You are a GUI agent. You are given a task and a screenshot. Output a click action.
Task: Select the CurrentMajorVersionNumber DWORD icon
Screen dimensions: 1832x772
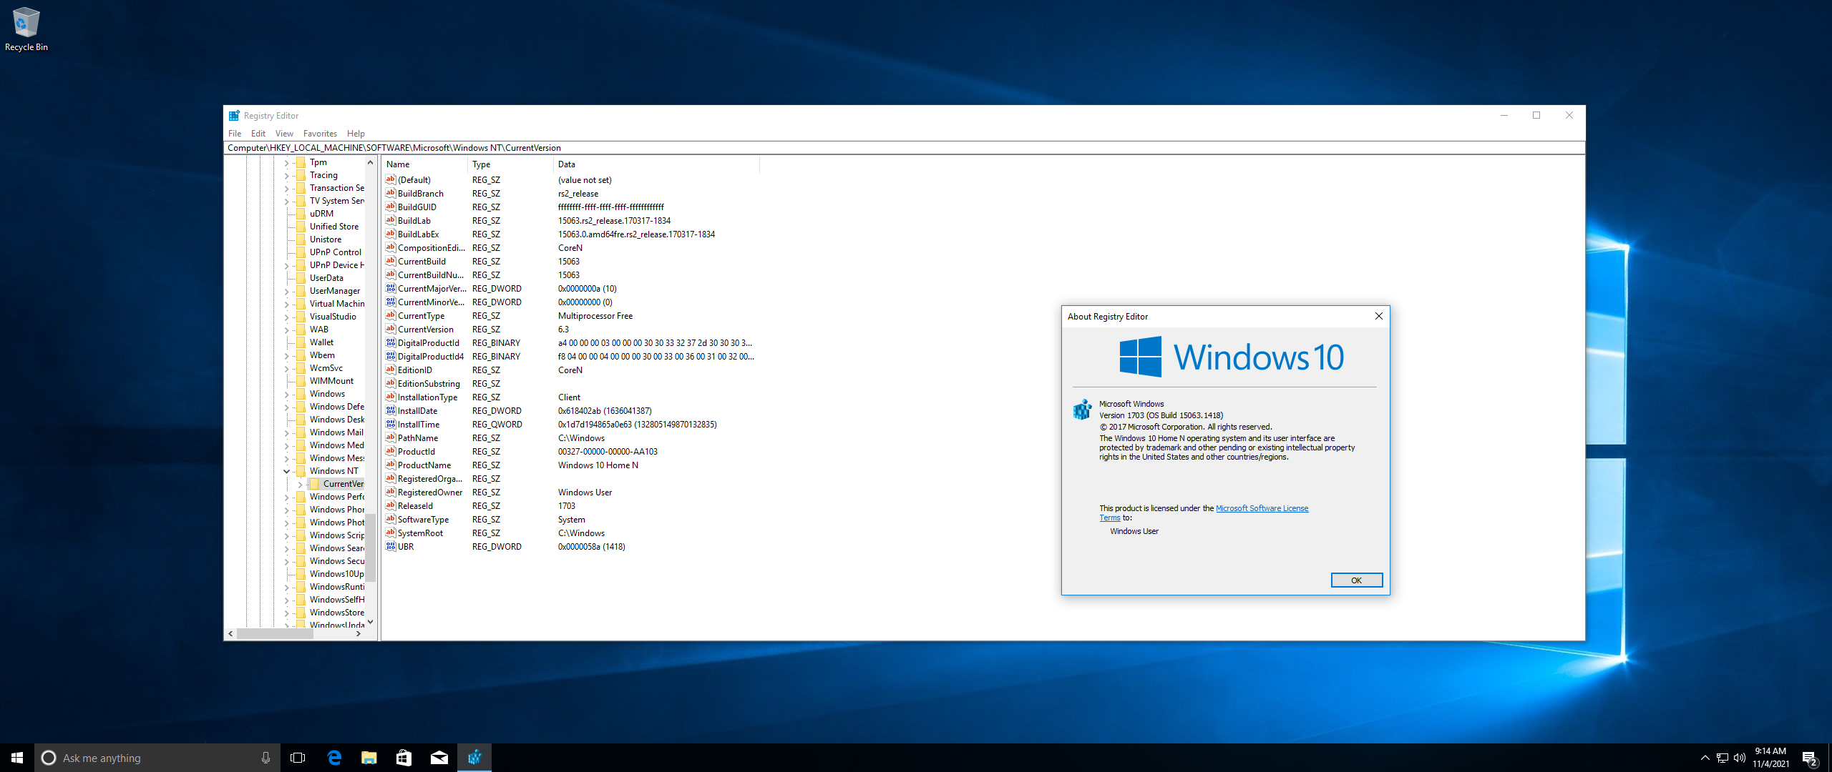(391, 288)
